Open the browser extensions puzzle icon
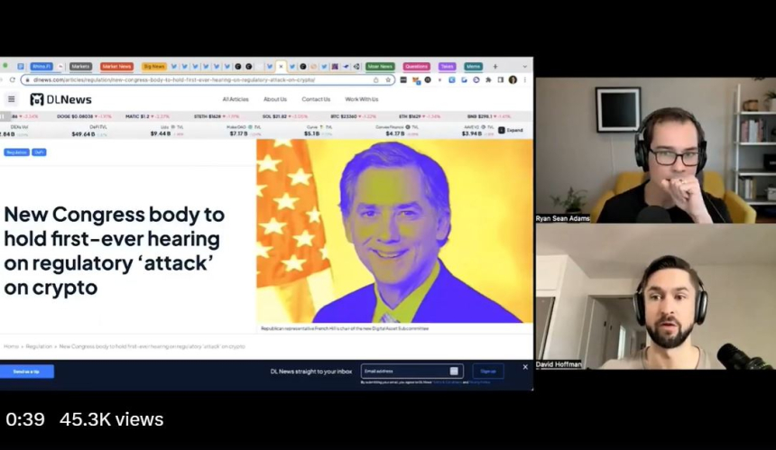Viewport: 776px width, 450px height. [488, 79]
